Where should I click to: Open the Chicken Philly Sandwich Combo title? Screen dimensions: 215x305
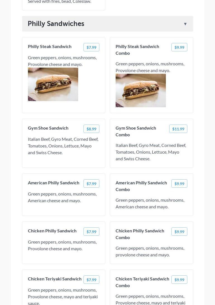click(140, 234)
